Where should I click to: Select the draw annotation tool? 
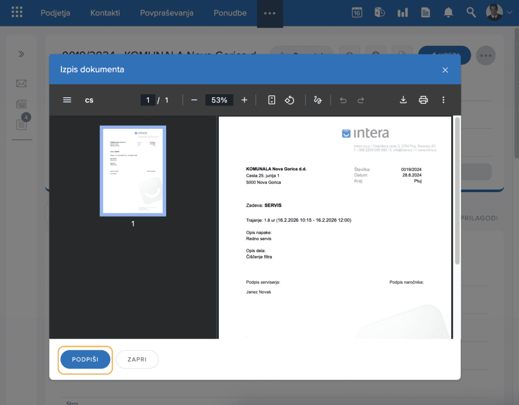[318, 100]
